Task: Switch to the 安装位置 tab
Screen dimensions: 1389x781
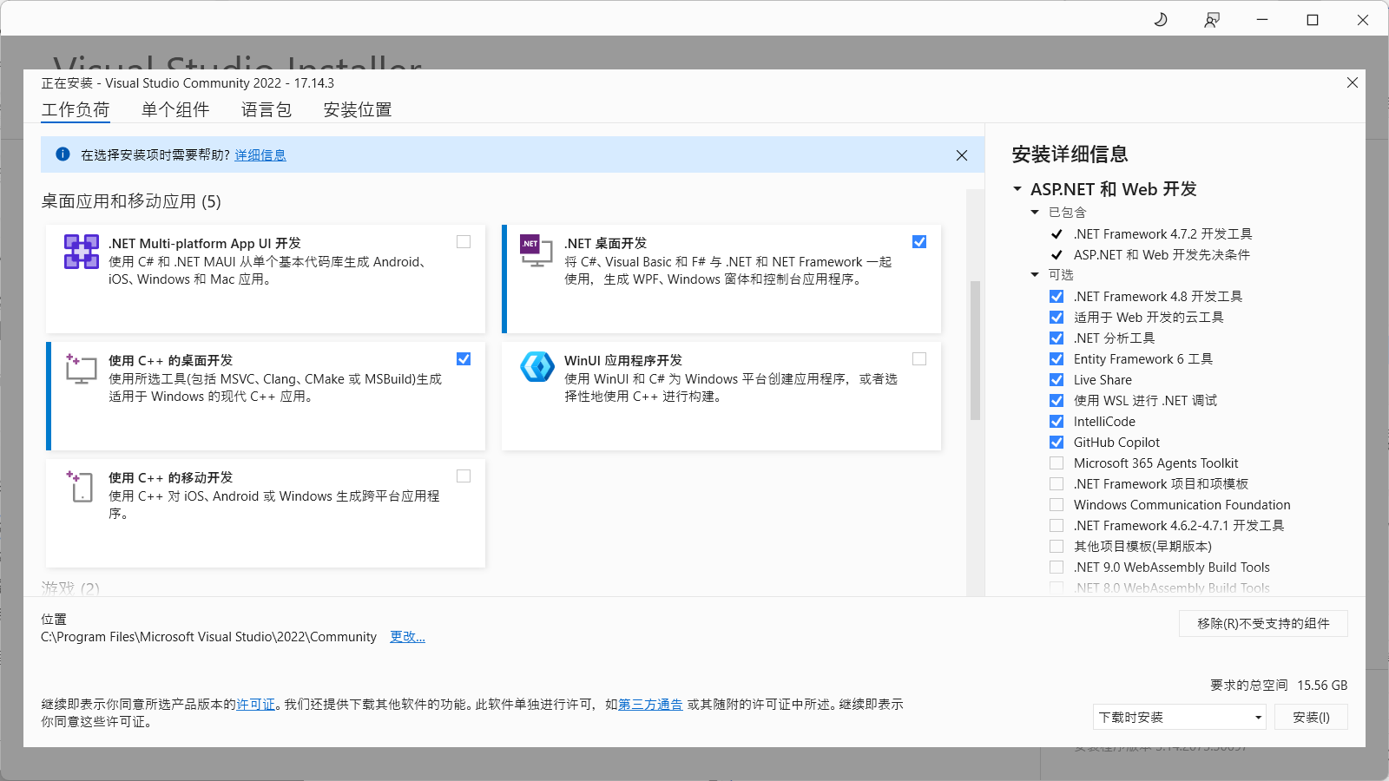Action: (358, 110)
